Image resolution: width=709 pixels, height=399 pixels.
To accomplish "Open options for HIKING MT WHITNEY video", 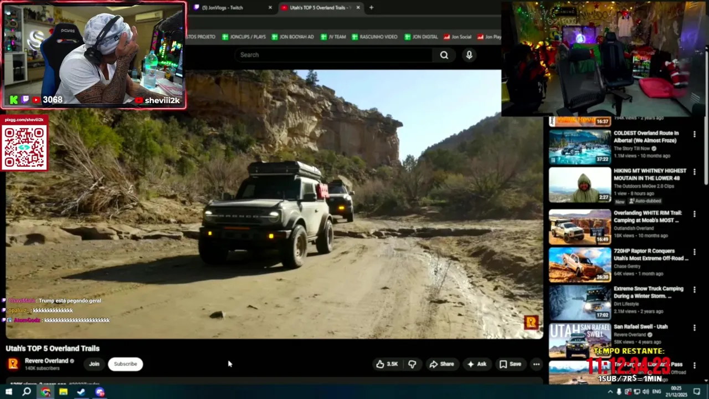I will (694, 172).
